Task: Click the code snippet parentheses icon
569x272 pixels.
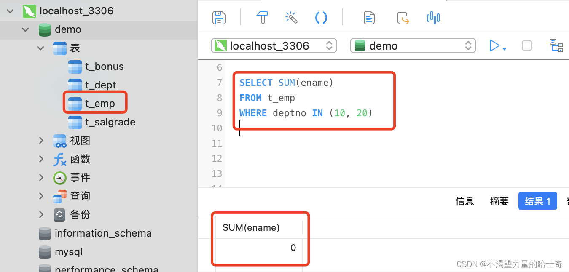Action: (321, 18)
